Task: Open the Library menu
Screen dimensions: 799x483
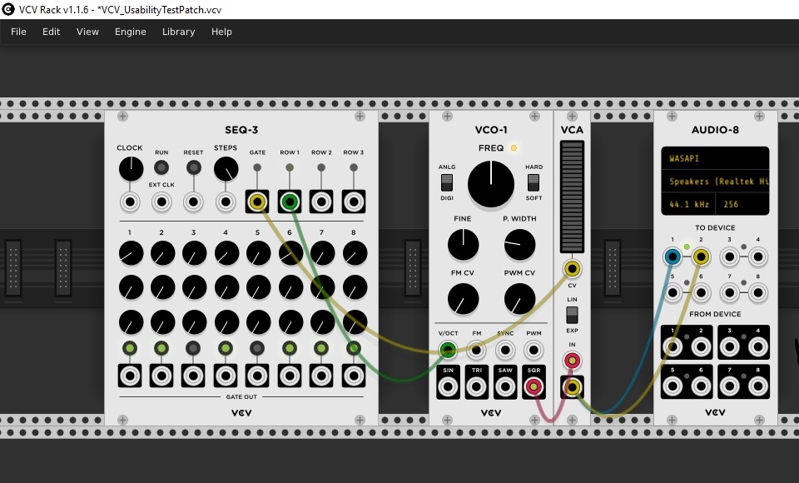Action: 178,32
